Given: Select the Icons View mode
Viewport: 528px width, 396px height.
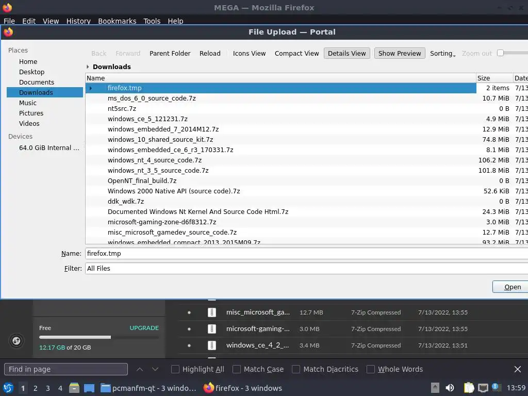Looking at the screenshot, I should tap(249, 53).
